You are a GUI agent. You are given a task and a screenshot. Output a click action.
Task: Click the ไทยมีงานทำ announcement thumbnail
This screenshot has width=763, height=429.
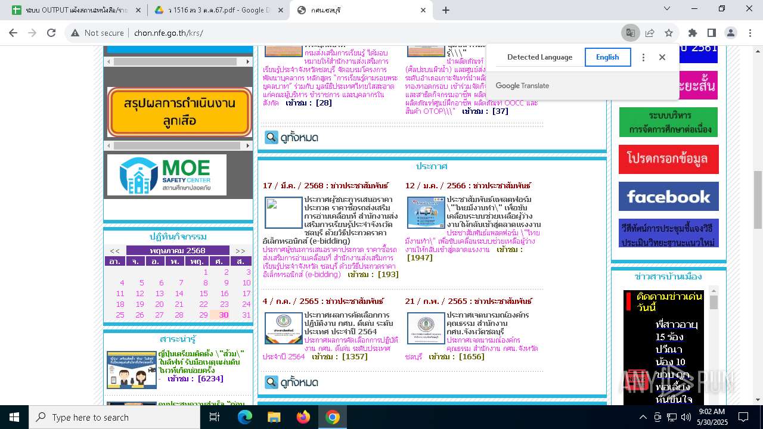[426, 213]
